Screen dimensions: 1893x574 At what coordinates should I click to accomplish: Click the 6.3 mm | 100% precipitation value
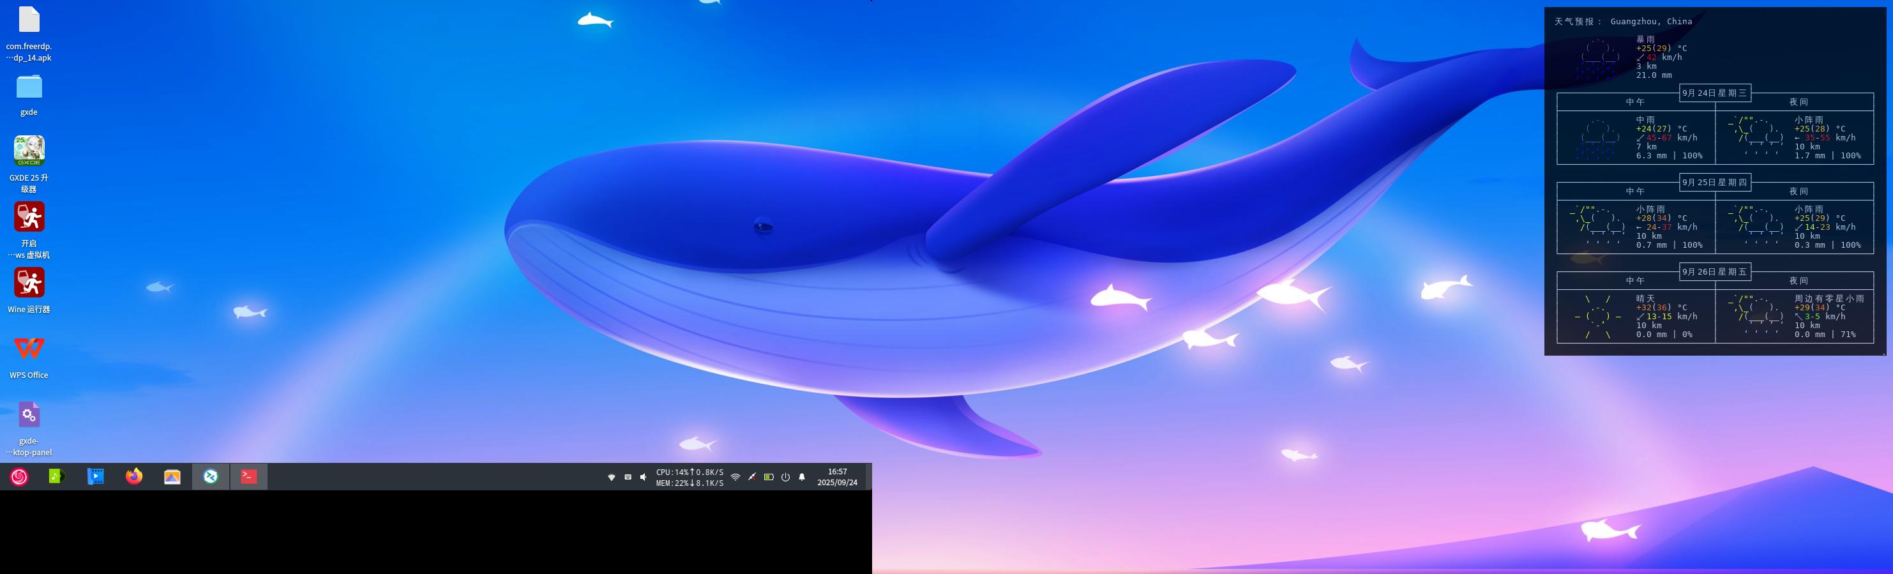(x=1669, y=156)
